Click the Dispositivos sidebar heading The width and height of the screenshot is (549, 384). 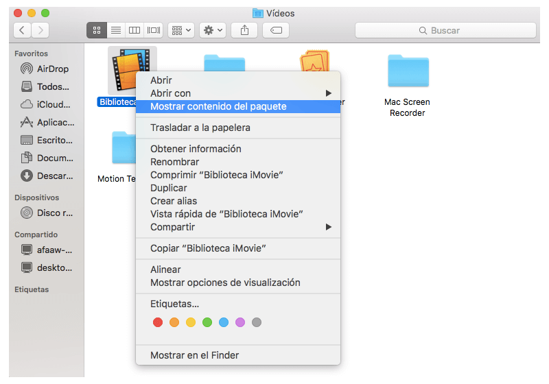[37, 197]
